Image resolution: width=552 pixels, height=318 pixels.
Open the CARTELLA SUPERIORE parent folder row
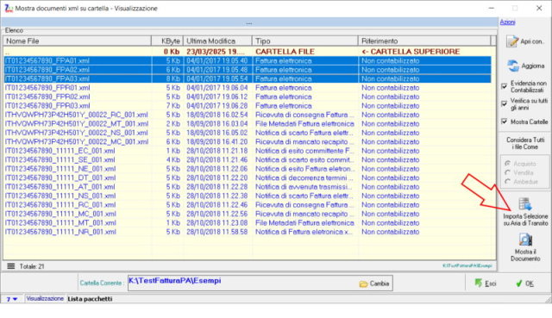(x=248, y=52)
